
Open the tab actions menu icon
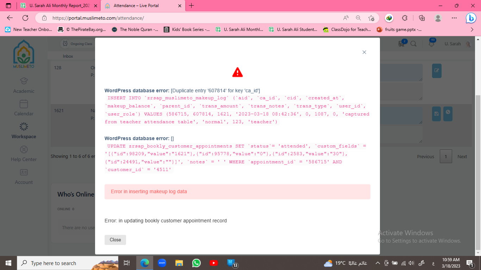9,6
